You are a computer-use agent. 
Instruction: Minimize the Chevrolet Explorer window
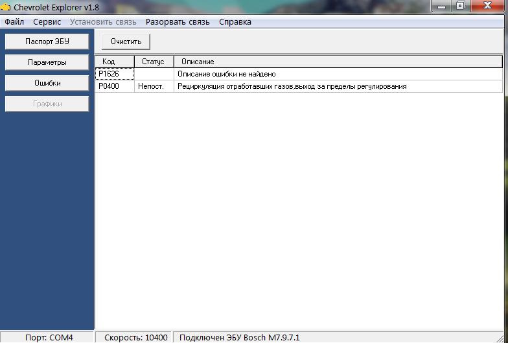point(441,5)
